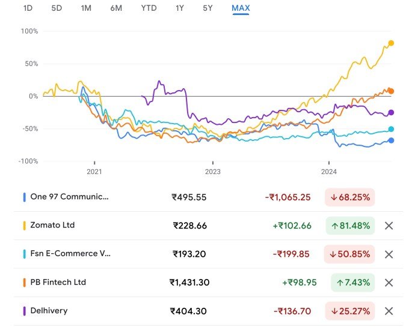The height and width of the screenshot is (327, 409).
Task: Switch to the 1Y range tab
Action: coord(180,8)
